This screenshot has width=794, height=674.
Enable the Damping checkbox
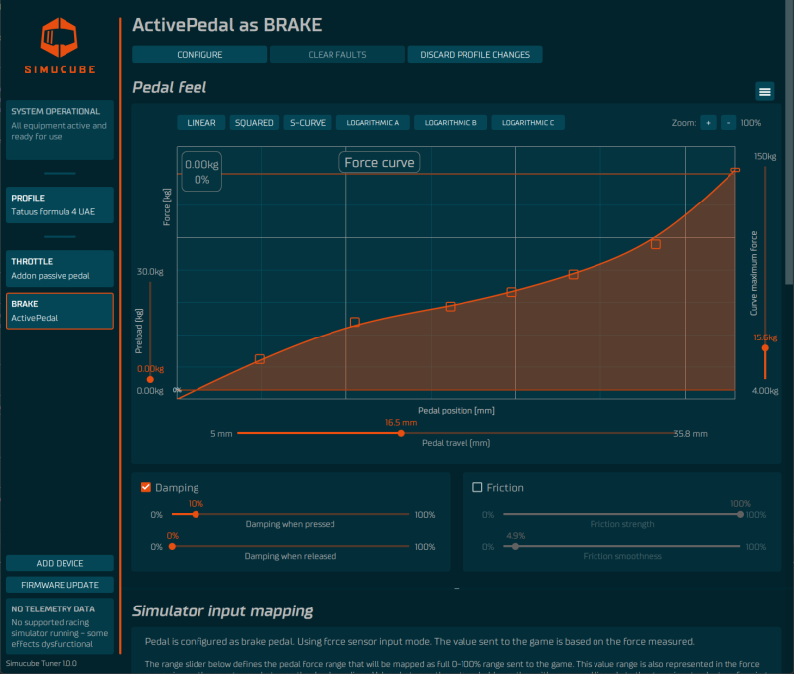pos(146,487)
